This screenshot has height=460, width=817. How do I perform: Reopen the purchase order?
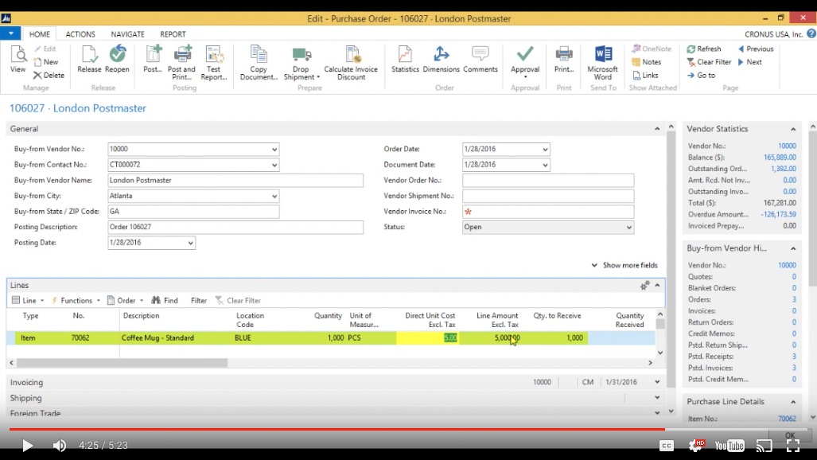(117, 60)
